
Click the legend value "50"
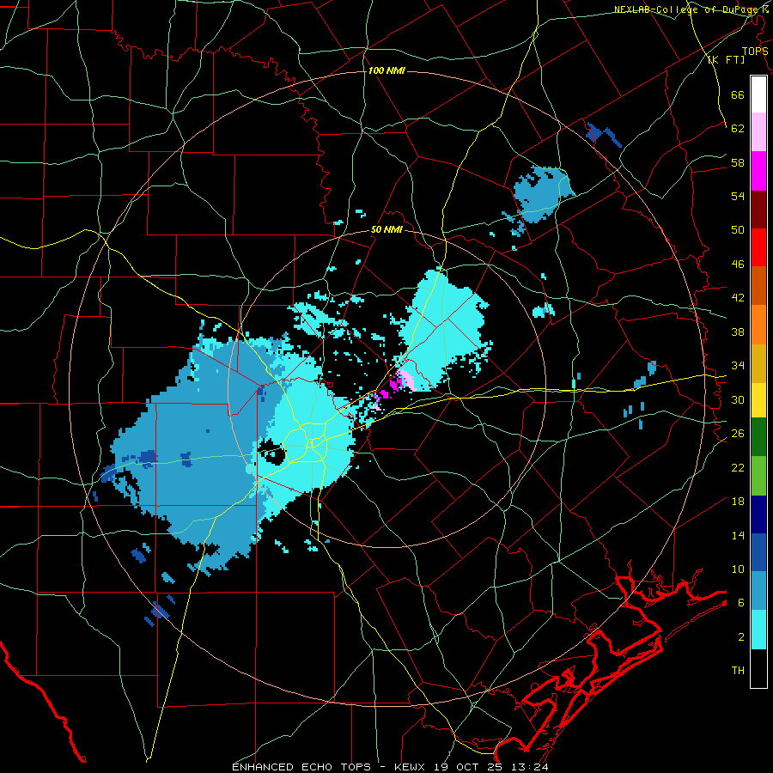[x=738, y=229]
